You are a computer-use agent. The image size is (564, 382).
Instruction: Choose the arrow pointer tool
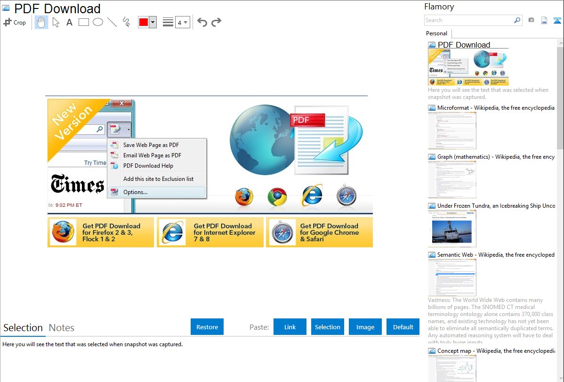(x=56, y=22)
